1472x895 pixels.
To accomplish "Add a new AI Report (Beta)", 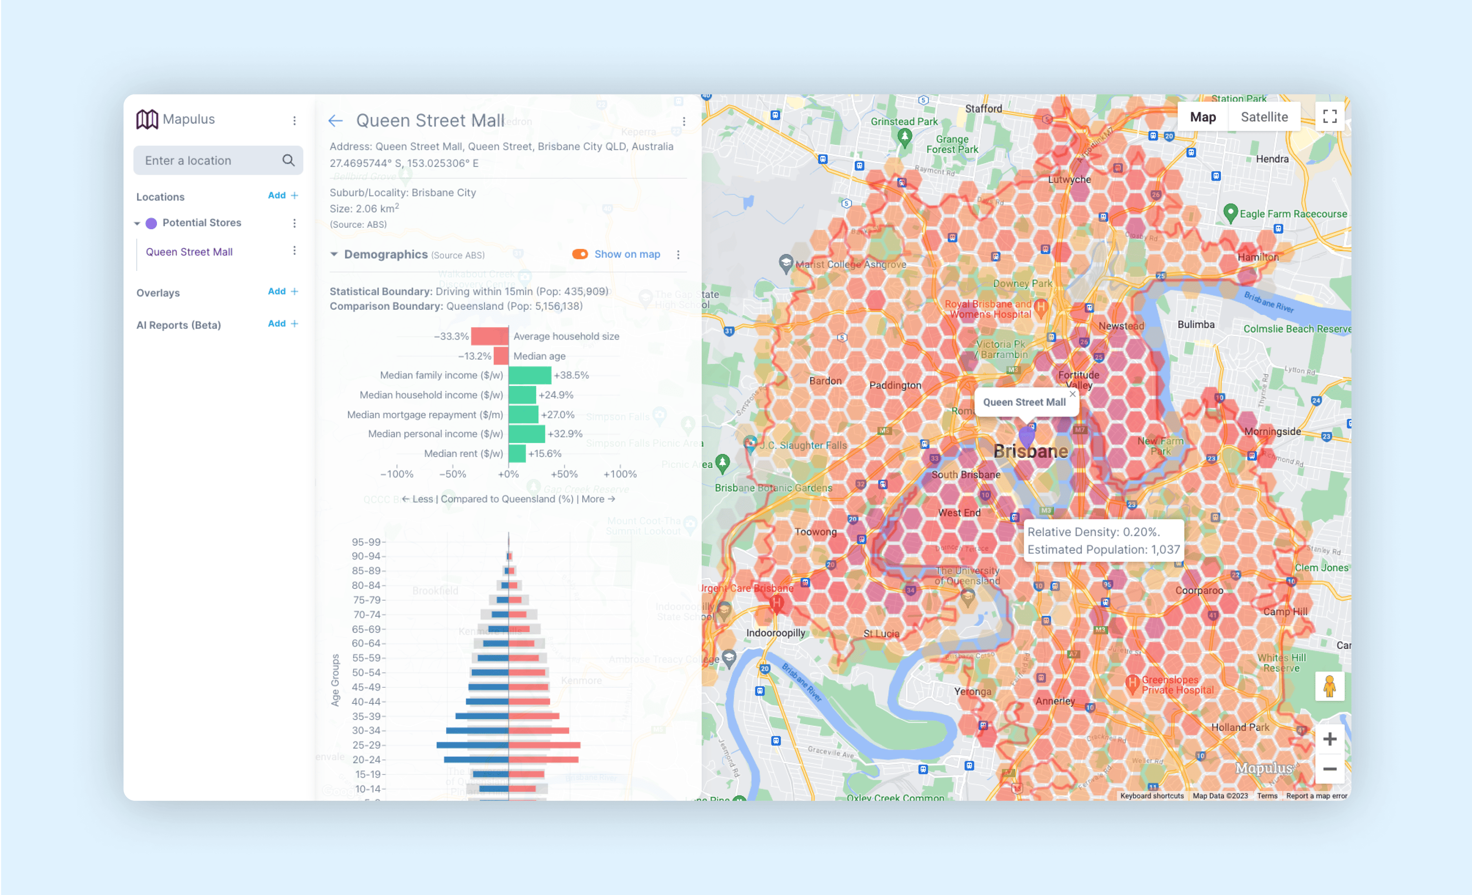I will coord(283,324).
